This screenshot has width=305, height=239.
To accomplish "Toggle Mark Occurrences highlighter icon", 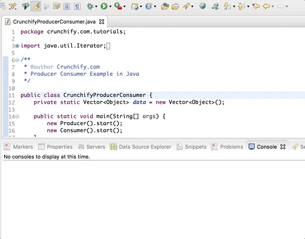I will point(36,6).
